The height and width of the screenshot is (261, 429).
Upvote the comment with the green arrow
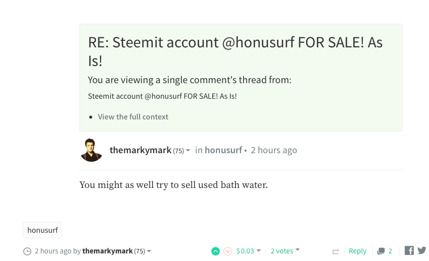click(x=216, y=251)
